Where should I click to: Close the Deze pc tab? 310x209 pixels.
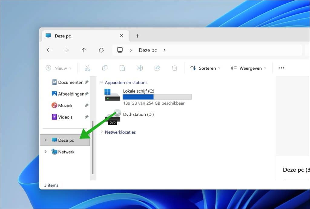coord(121,36)
